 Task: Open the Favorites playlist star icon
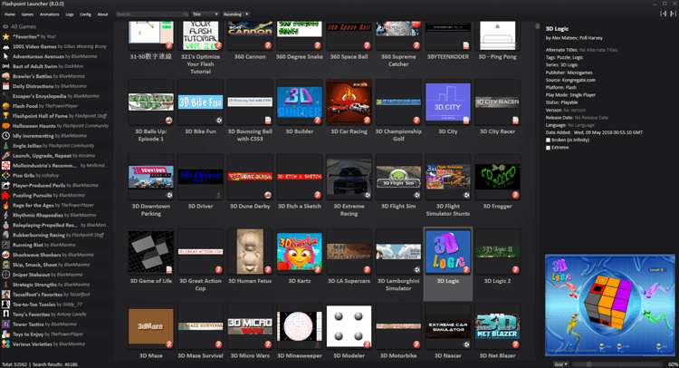(5, 36)
